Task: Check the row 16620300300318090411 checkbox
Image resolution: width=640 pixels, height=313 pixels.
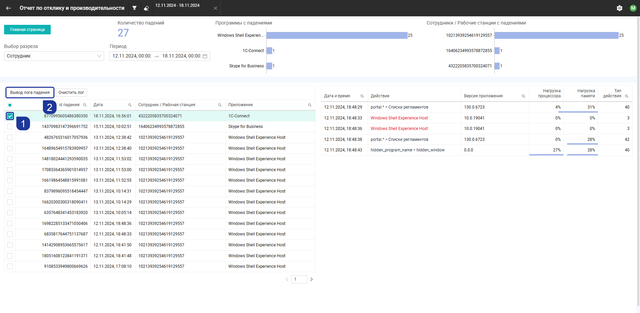Action: pos(10,202)
